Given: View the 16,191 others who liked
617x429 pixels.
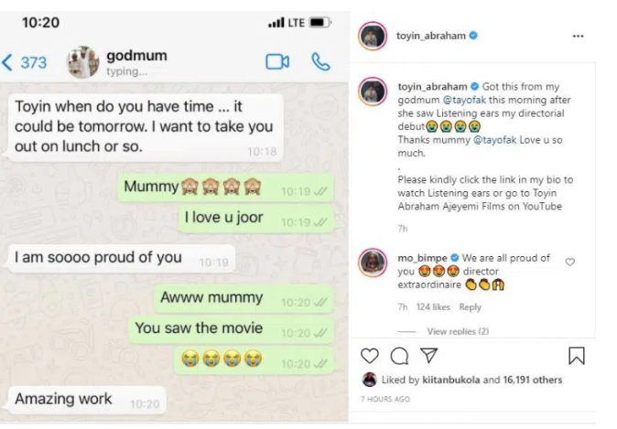Looking at the screenshot, I should (533, 380).
